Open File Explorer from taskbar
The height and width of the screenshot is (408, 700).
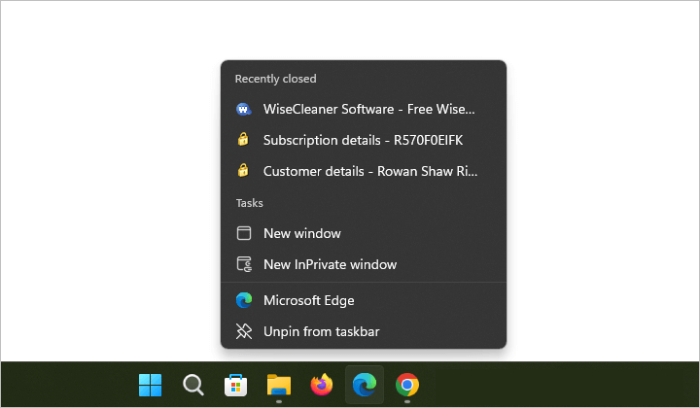[279, 385]
